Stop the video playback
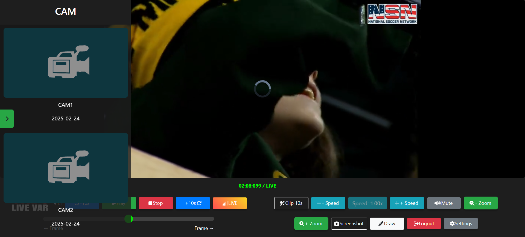 [x=156, y=203]
